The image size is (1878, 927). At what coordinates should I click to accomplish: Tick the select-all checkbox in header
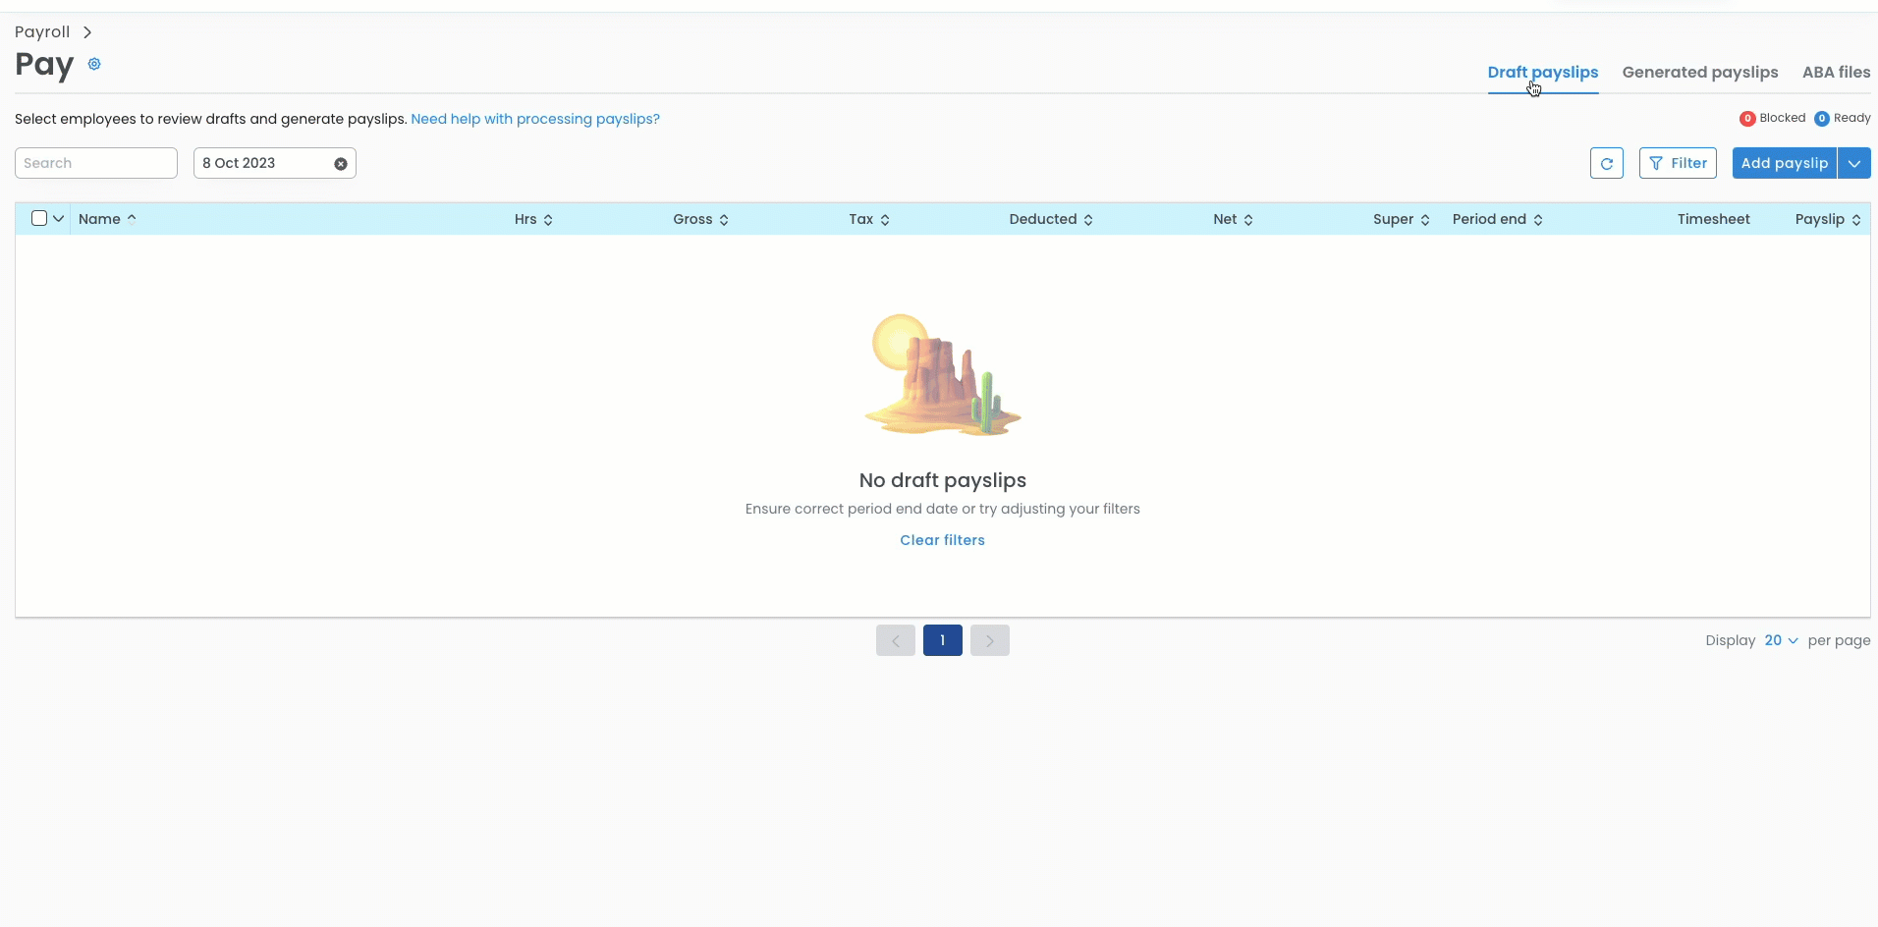[39, 218]
